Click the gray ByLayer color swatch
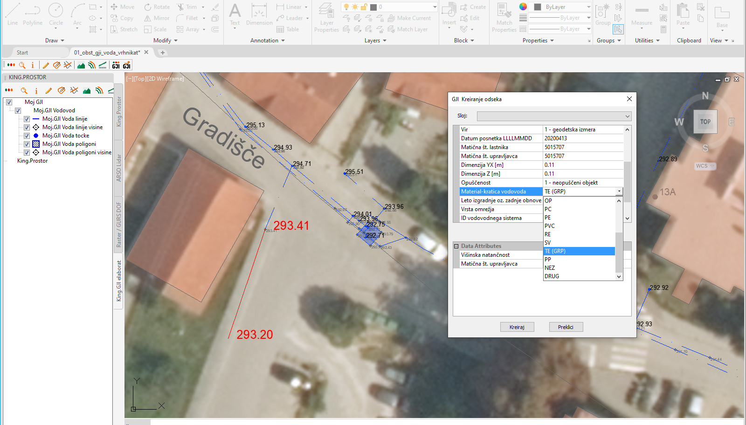746x425 pixels. (x=537, y=7)
